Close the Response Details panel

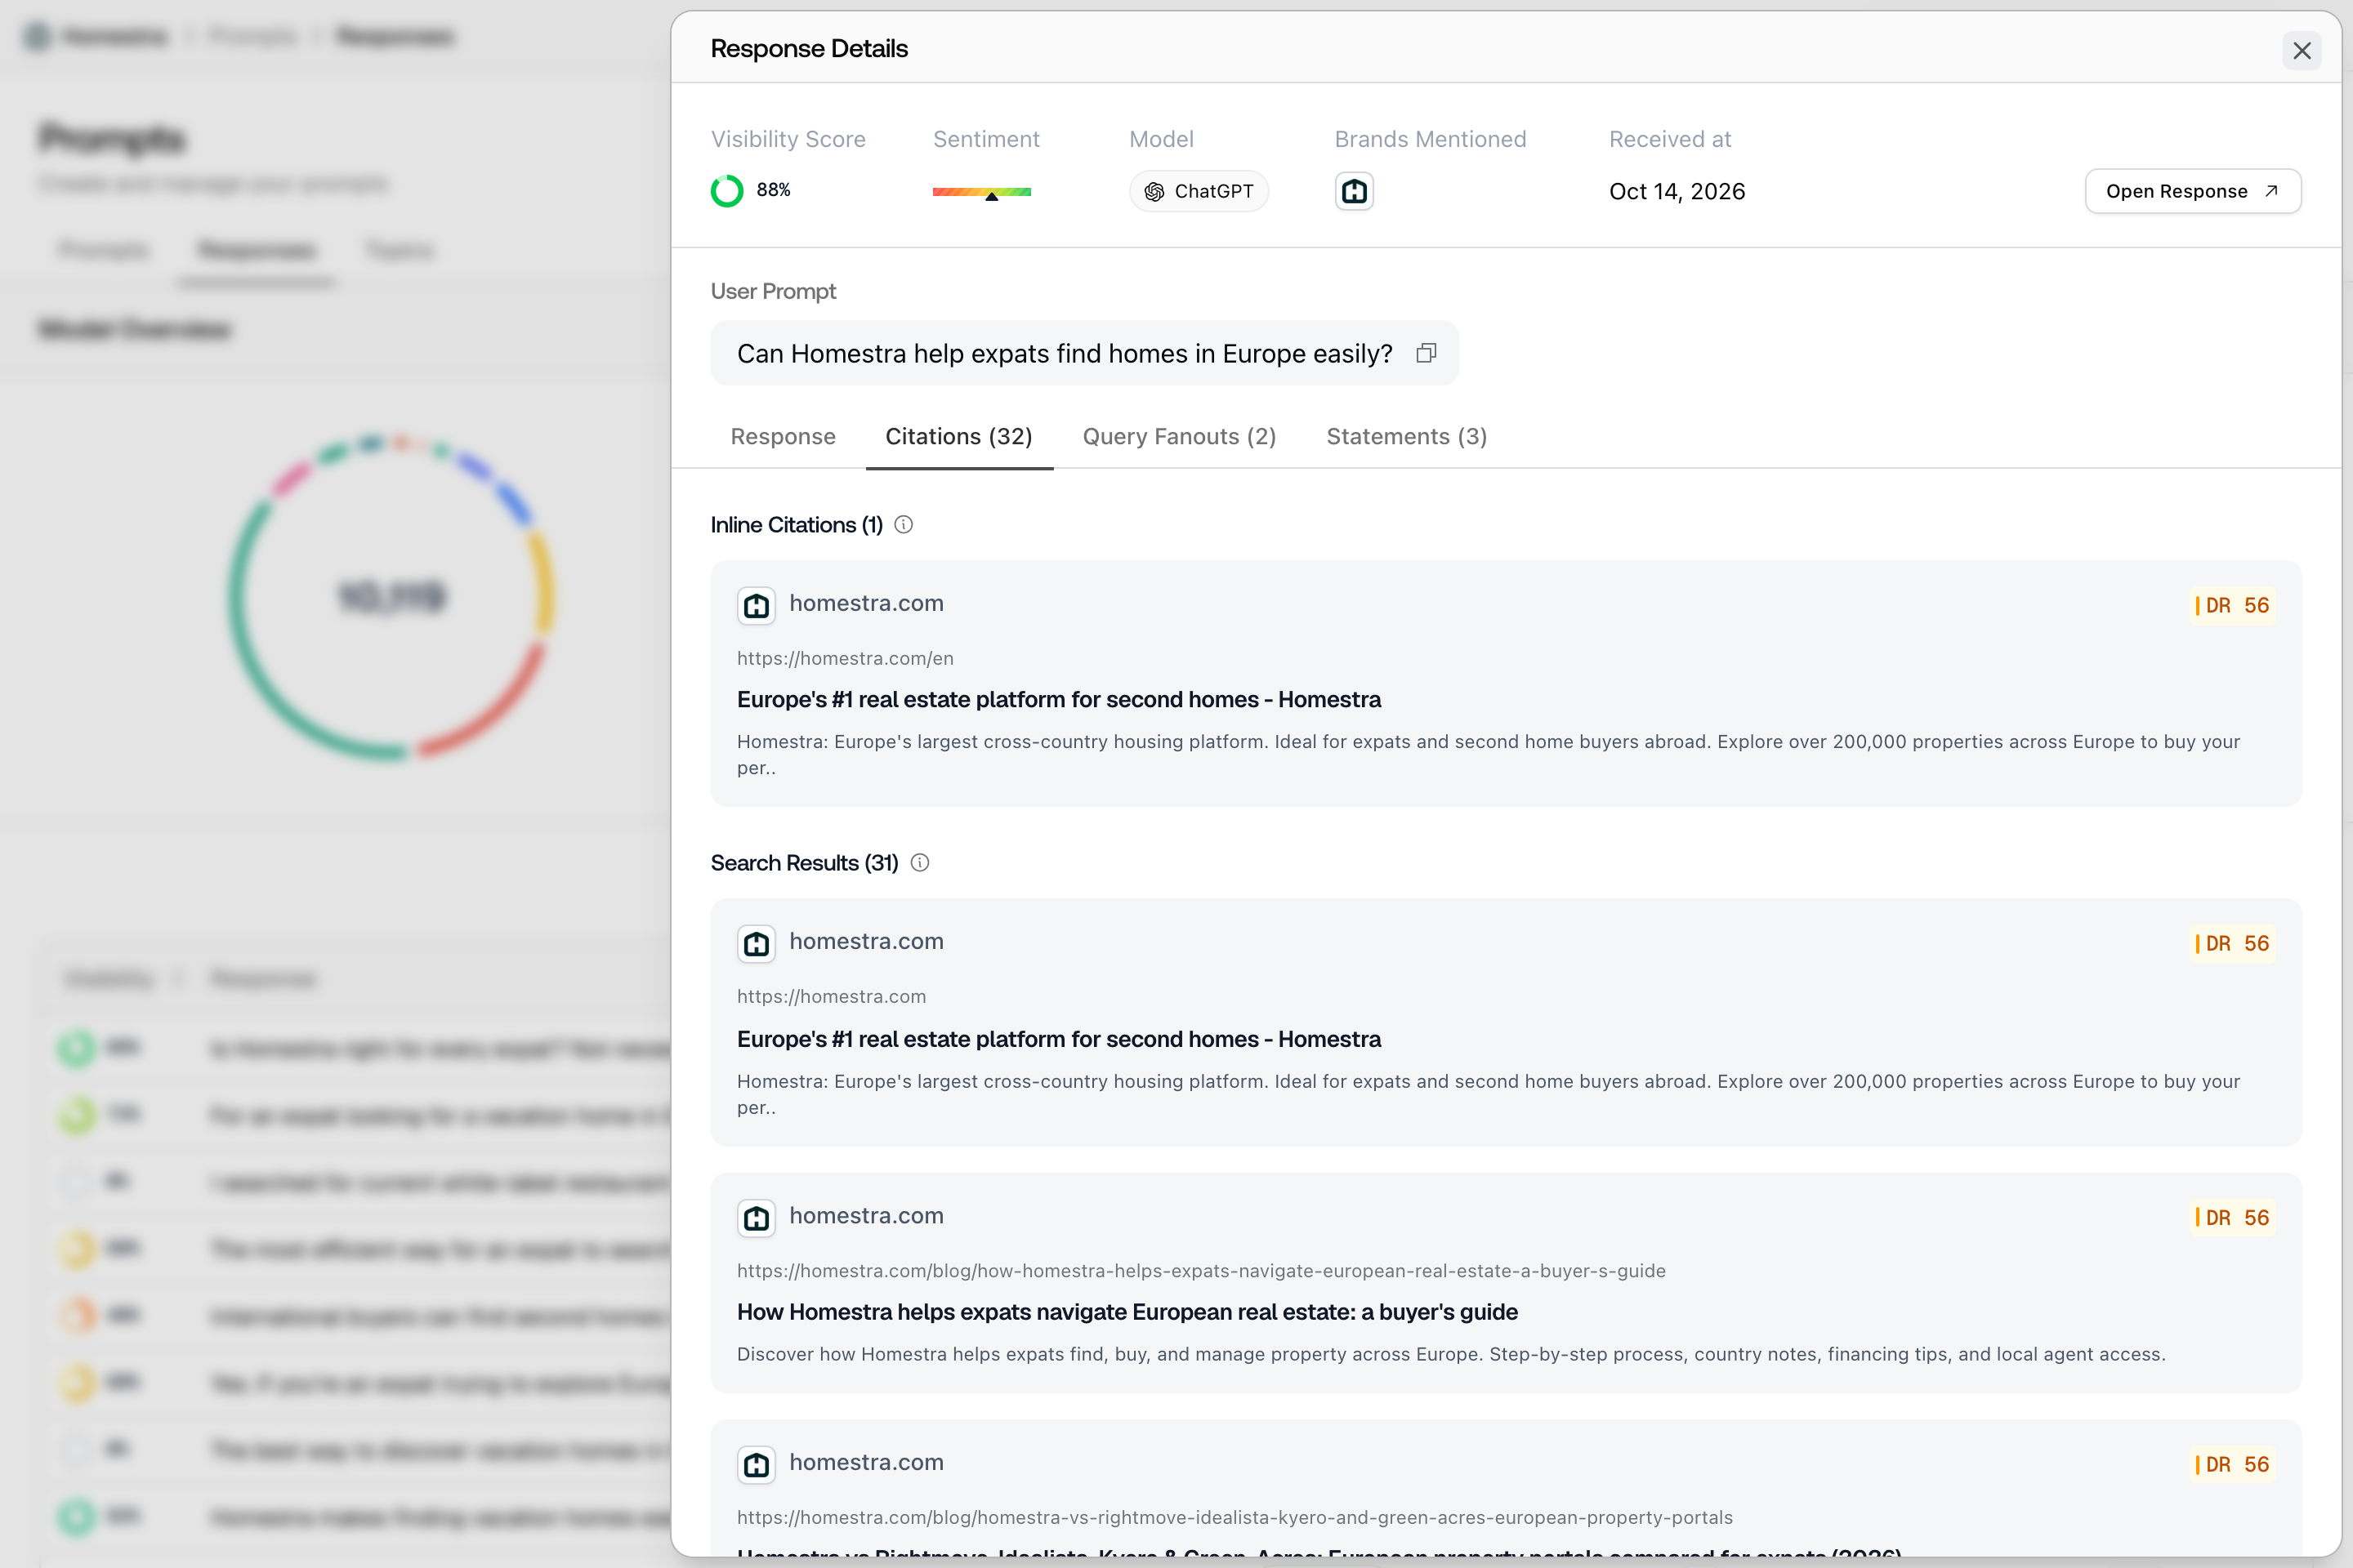[x=2301, y=50]
